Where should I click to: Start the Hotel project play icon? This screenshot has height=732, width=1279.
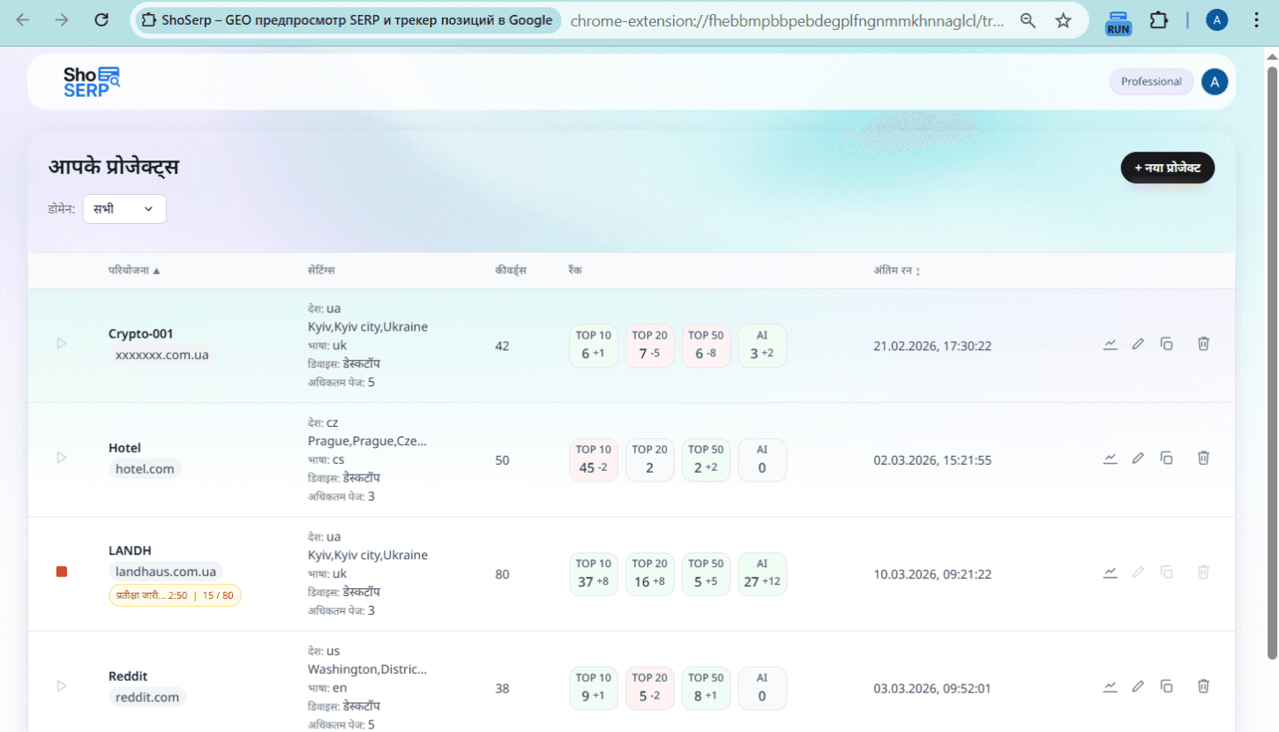click(61, 458)
